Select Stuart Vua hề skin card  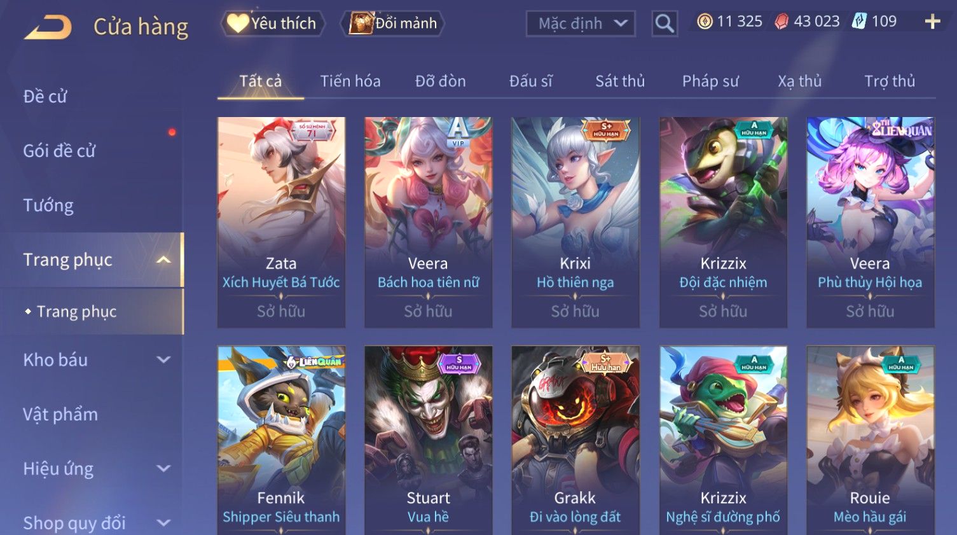tap(428, 440)
